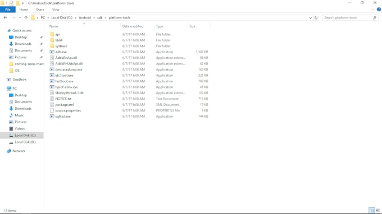This screenshot has width=382, height=214.
Task: Select the systrace folder icon
Action: tap(52, 46)
